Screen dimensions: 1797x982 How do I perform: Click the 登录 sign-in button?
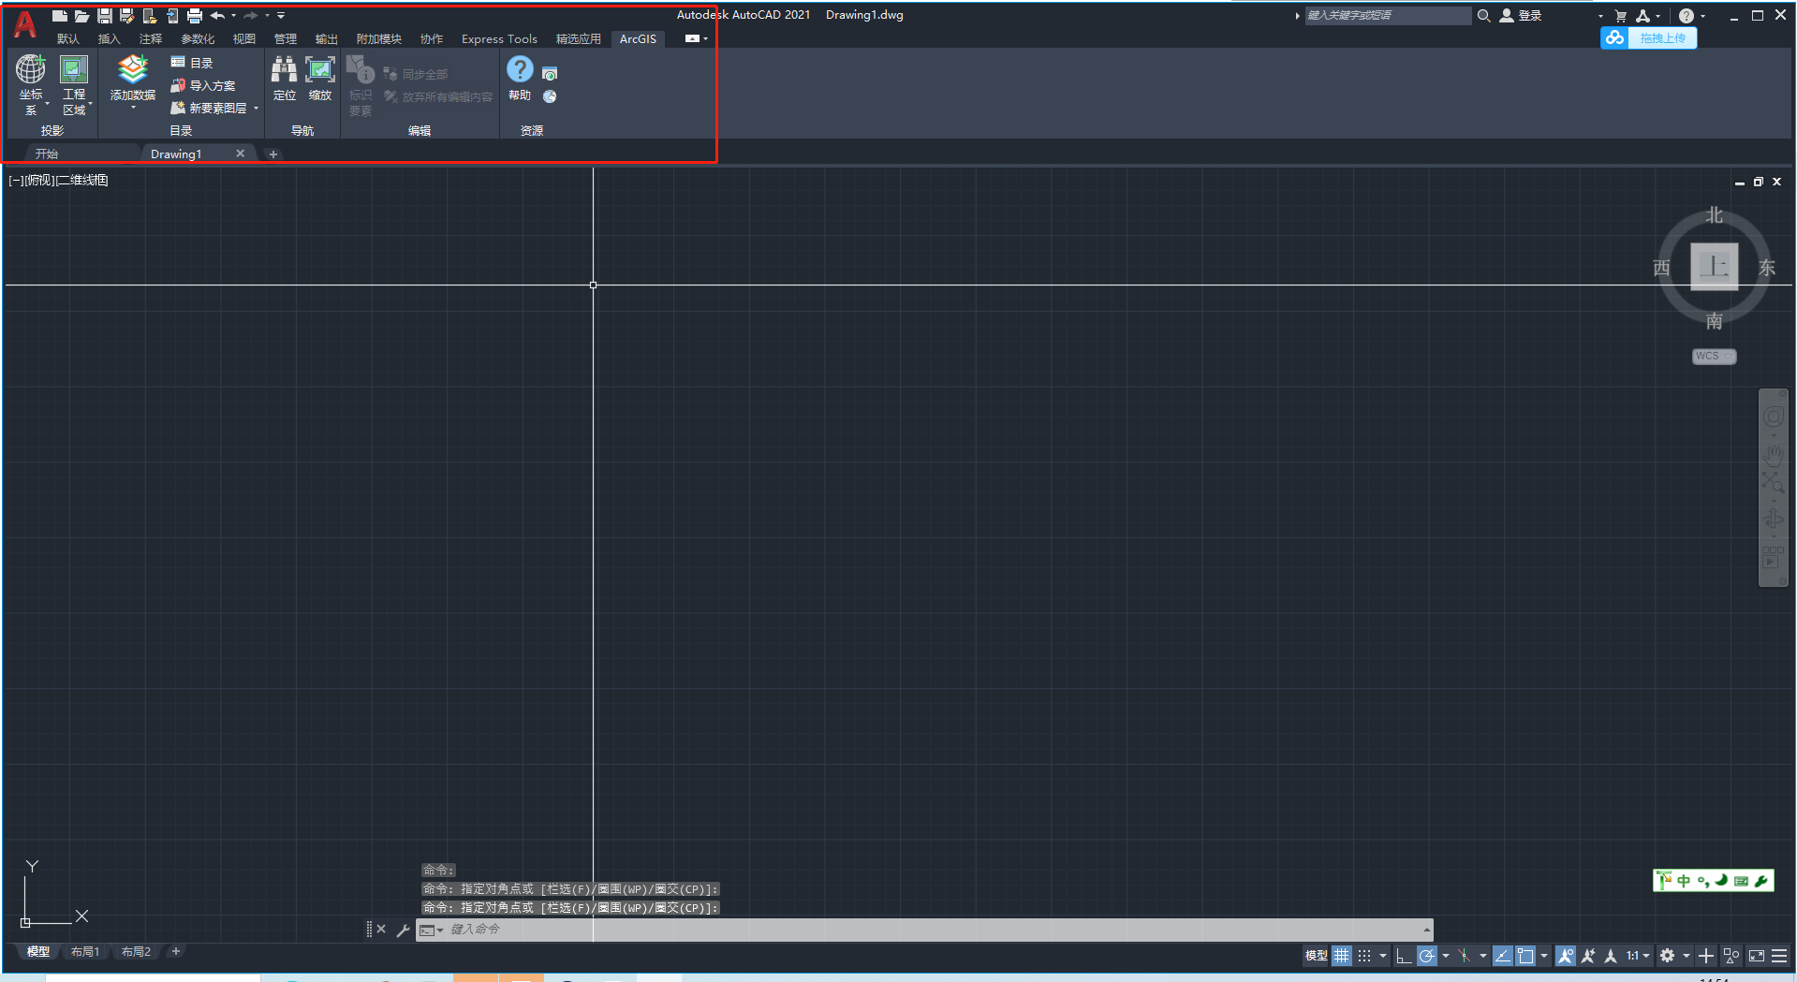tap(1522, 16)
